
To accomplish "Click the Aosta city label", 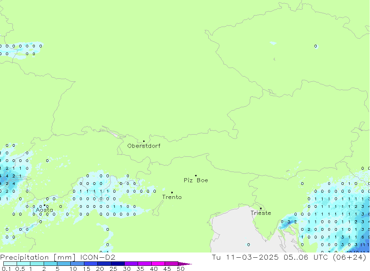I will (x=44, y=210).
